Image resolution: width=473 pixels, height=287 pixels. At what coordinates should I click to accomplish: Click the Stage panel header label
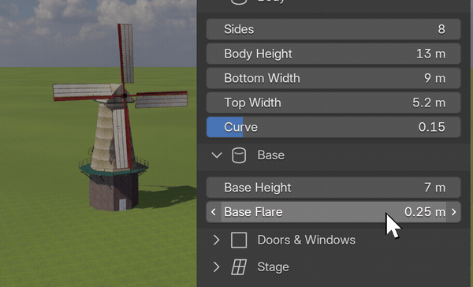click(273, 267)
